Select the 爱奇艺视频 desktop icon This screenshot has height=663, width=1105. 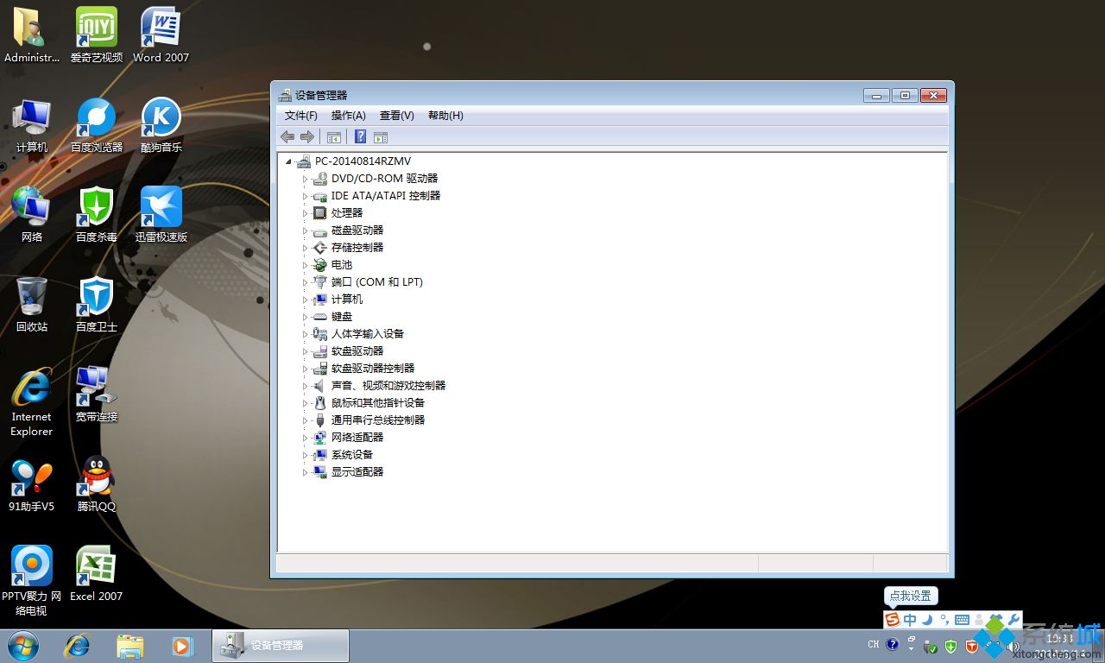97,35
